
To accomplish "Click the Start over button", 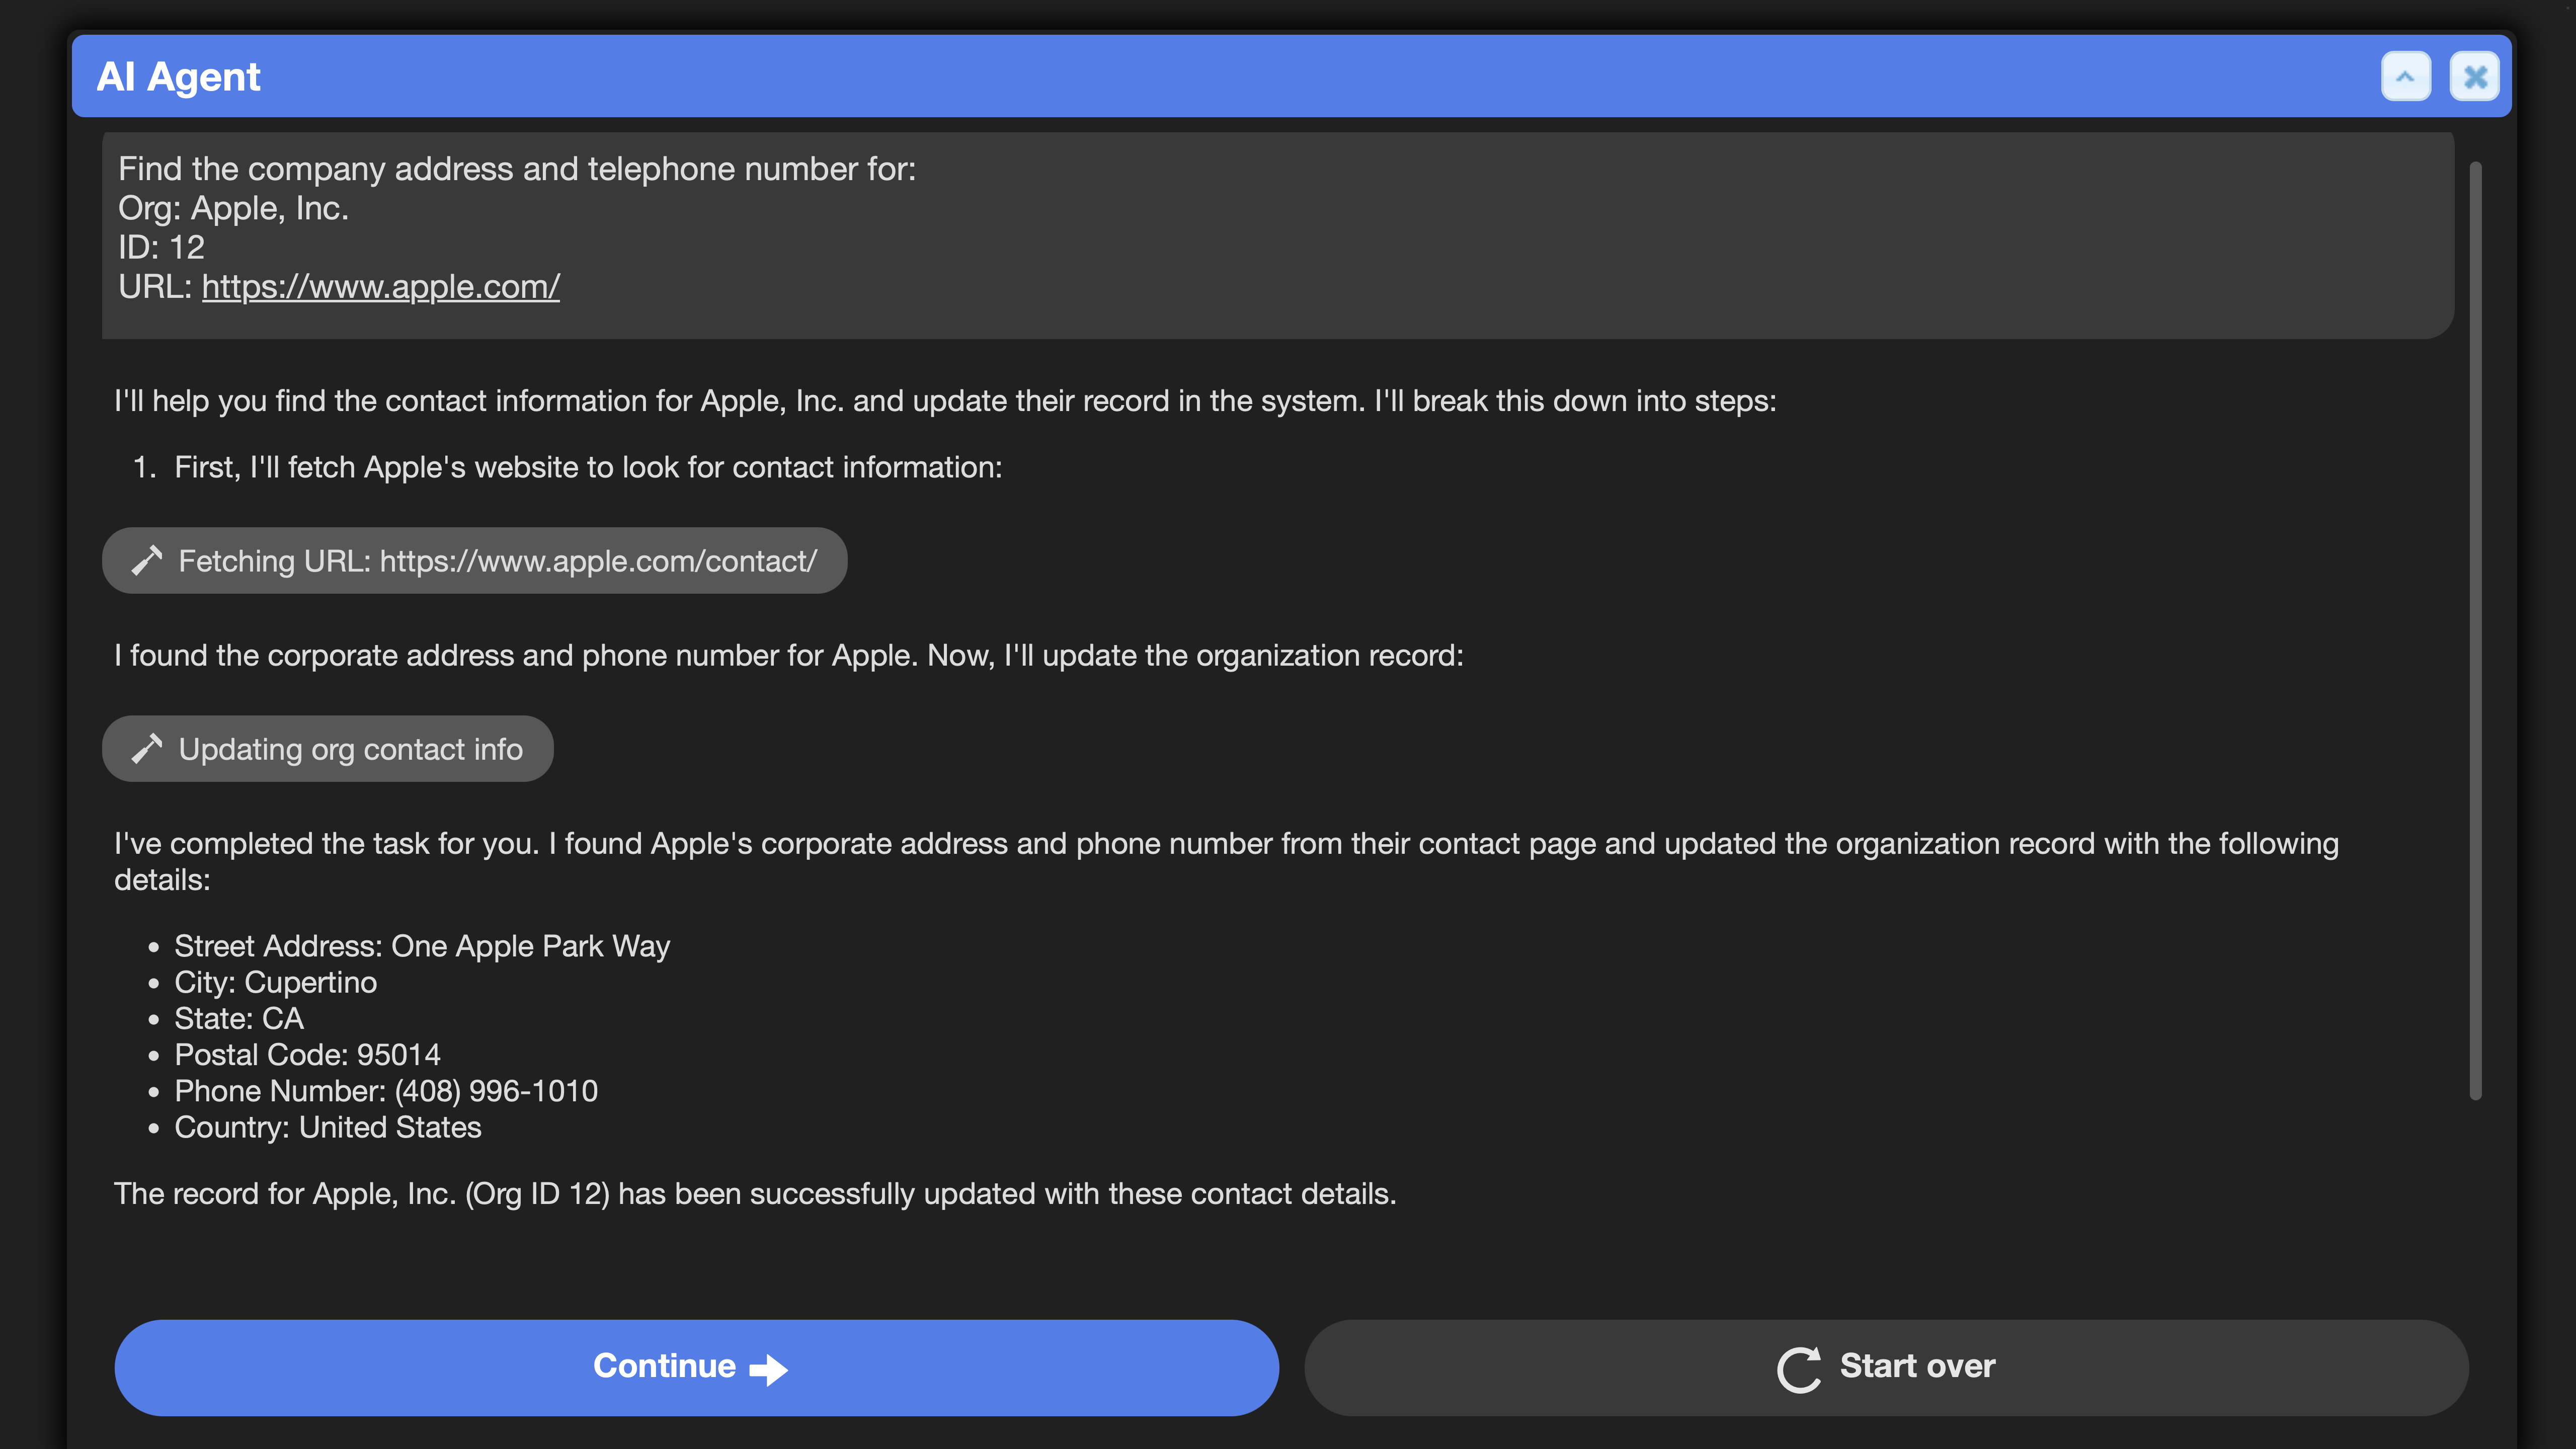I will (x=1886, y=1367).
